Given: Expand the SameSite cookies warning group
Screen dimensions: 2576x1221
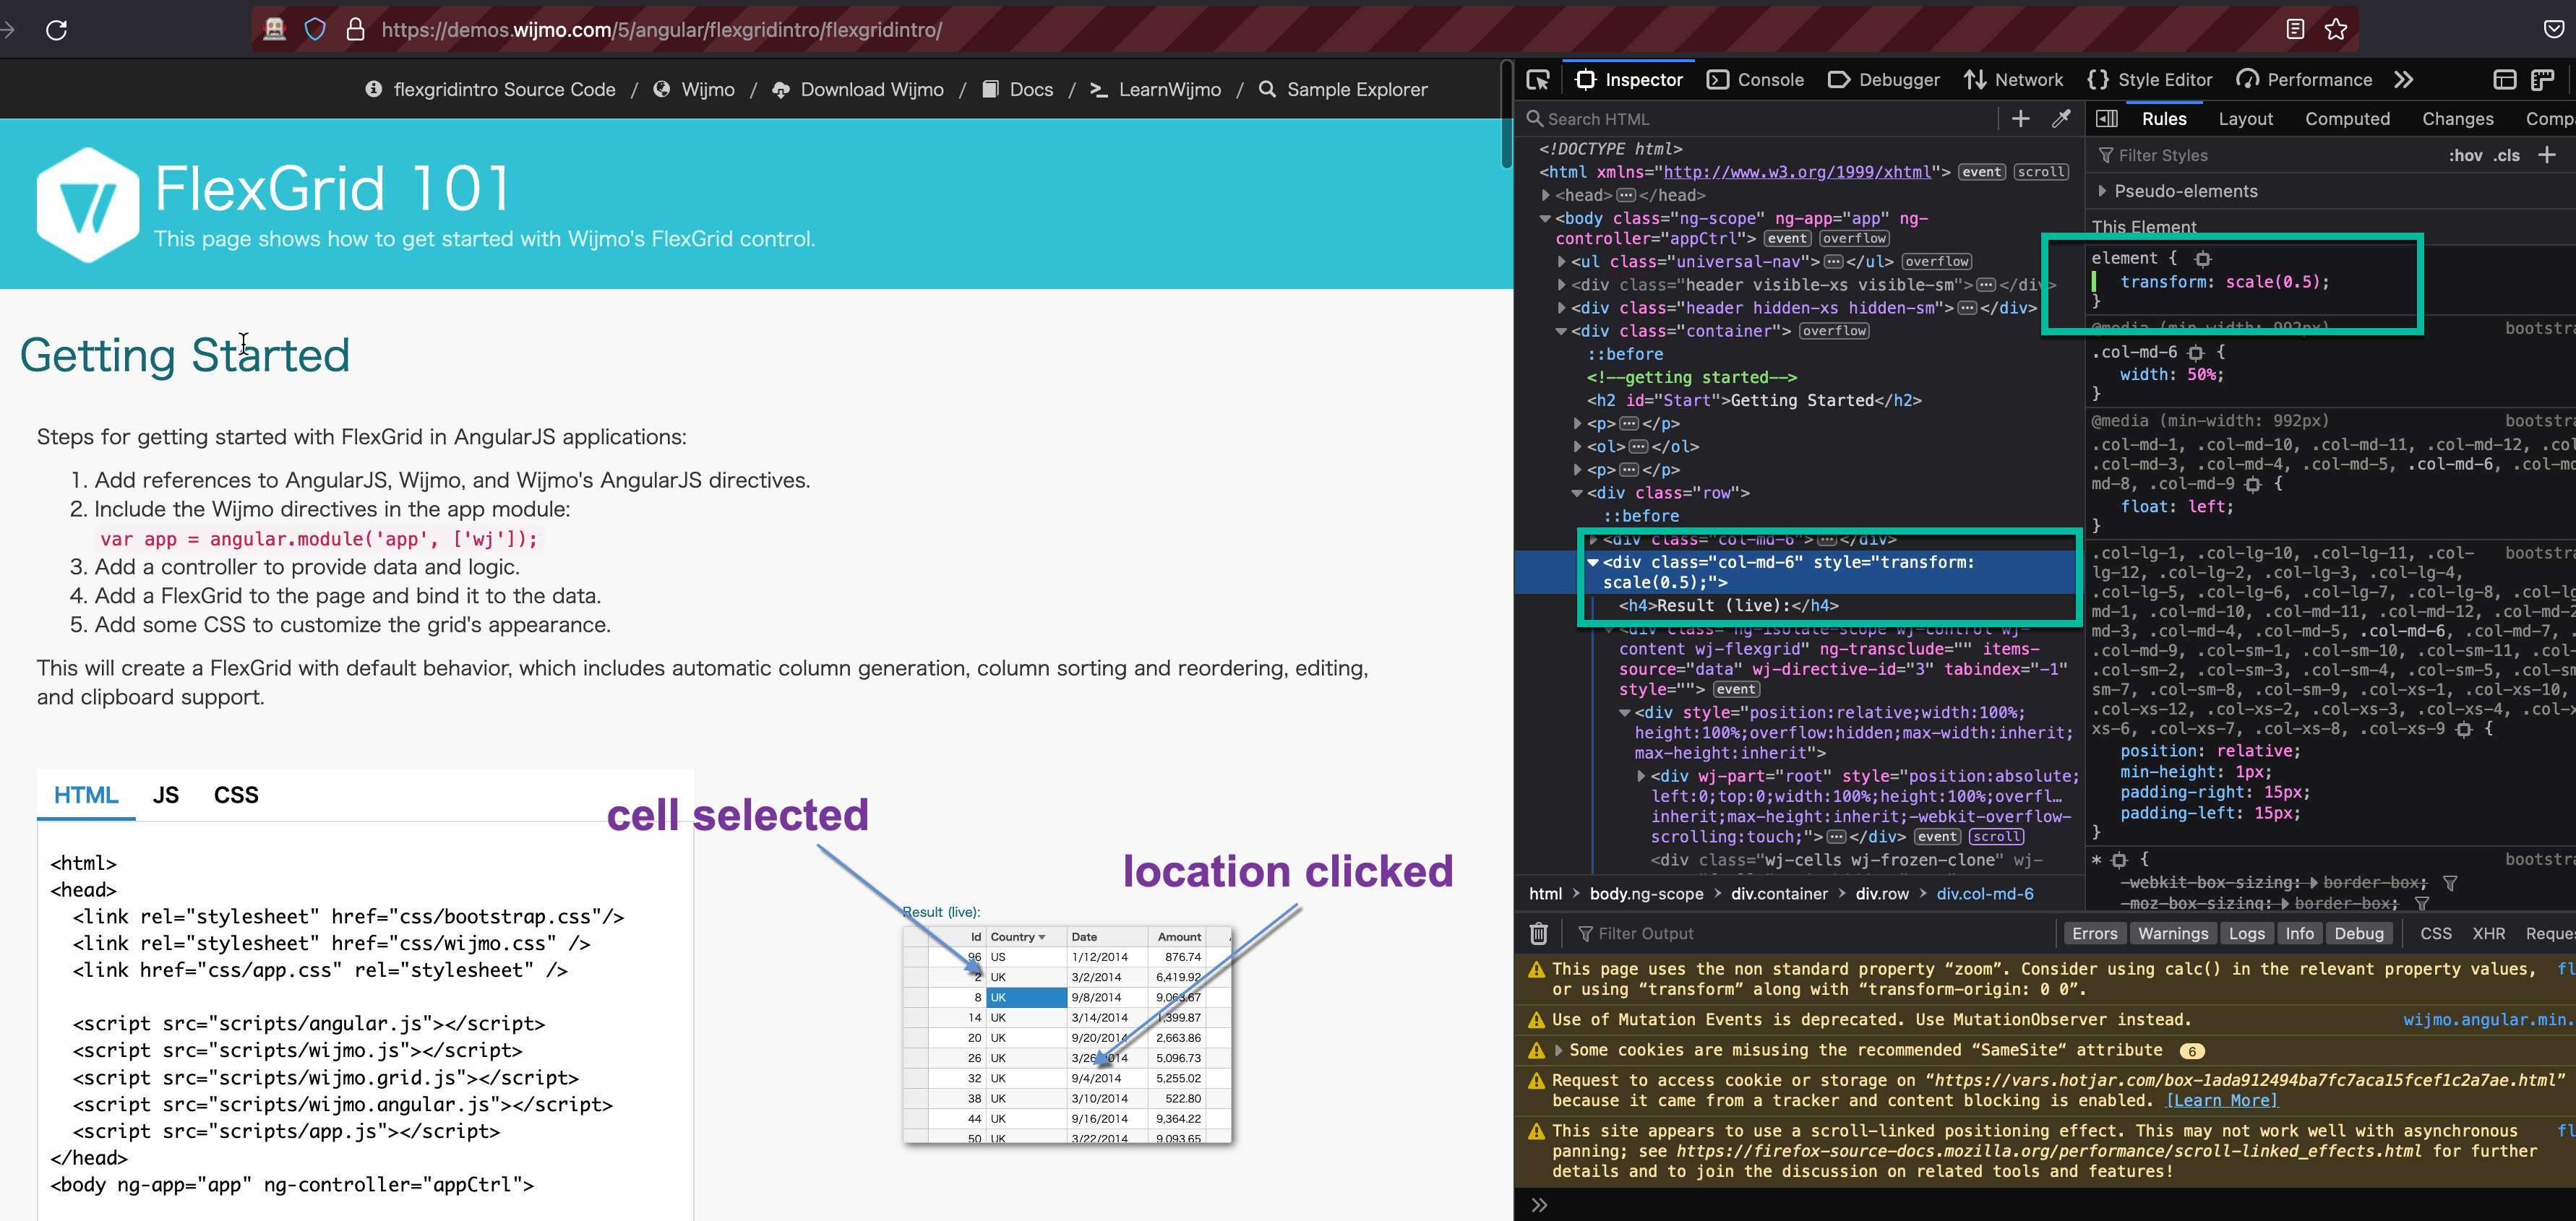Looking at the screenshot, I should tap(1558, 1050).
